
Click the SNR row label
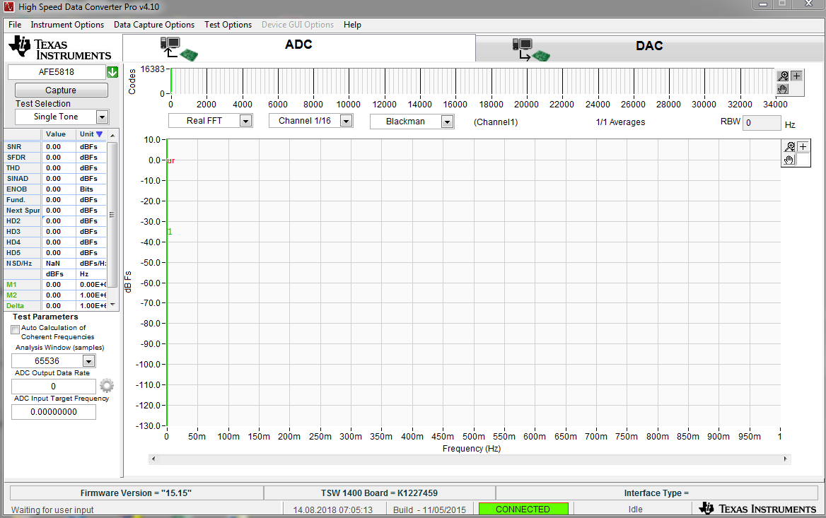tap(14, 147)
